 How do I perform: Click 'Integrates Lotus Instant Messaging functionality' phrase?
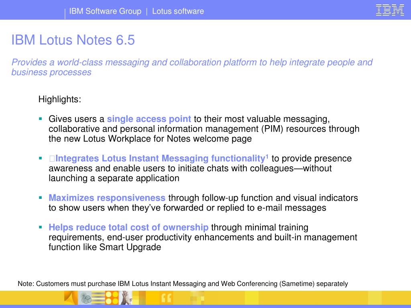click(160, 158)
